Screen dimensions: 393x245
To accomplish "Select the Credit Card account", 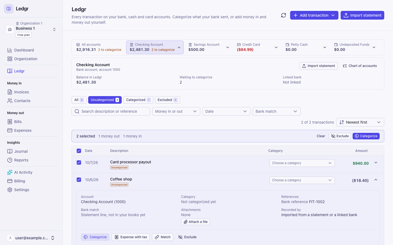I will point(257,47).
